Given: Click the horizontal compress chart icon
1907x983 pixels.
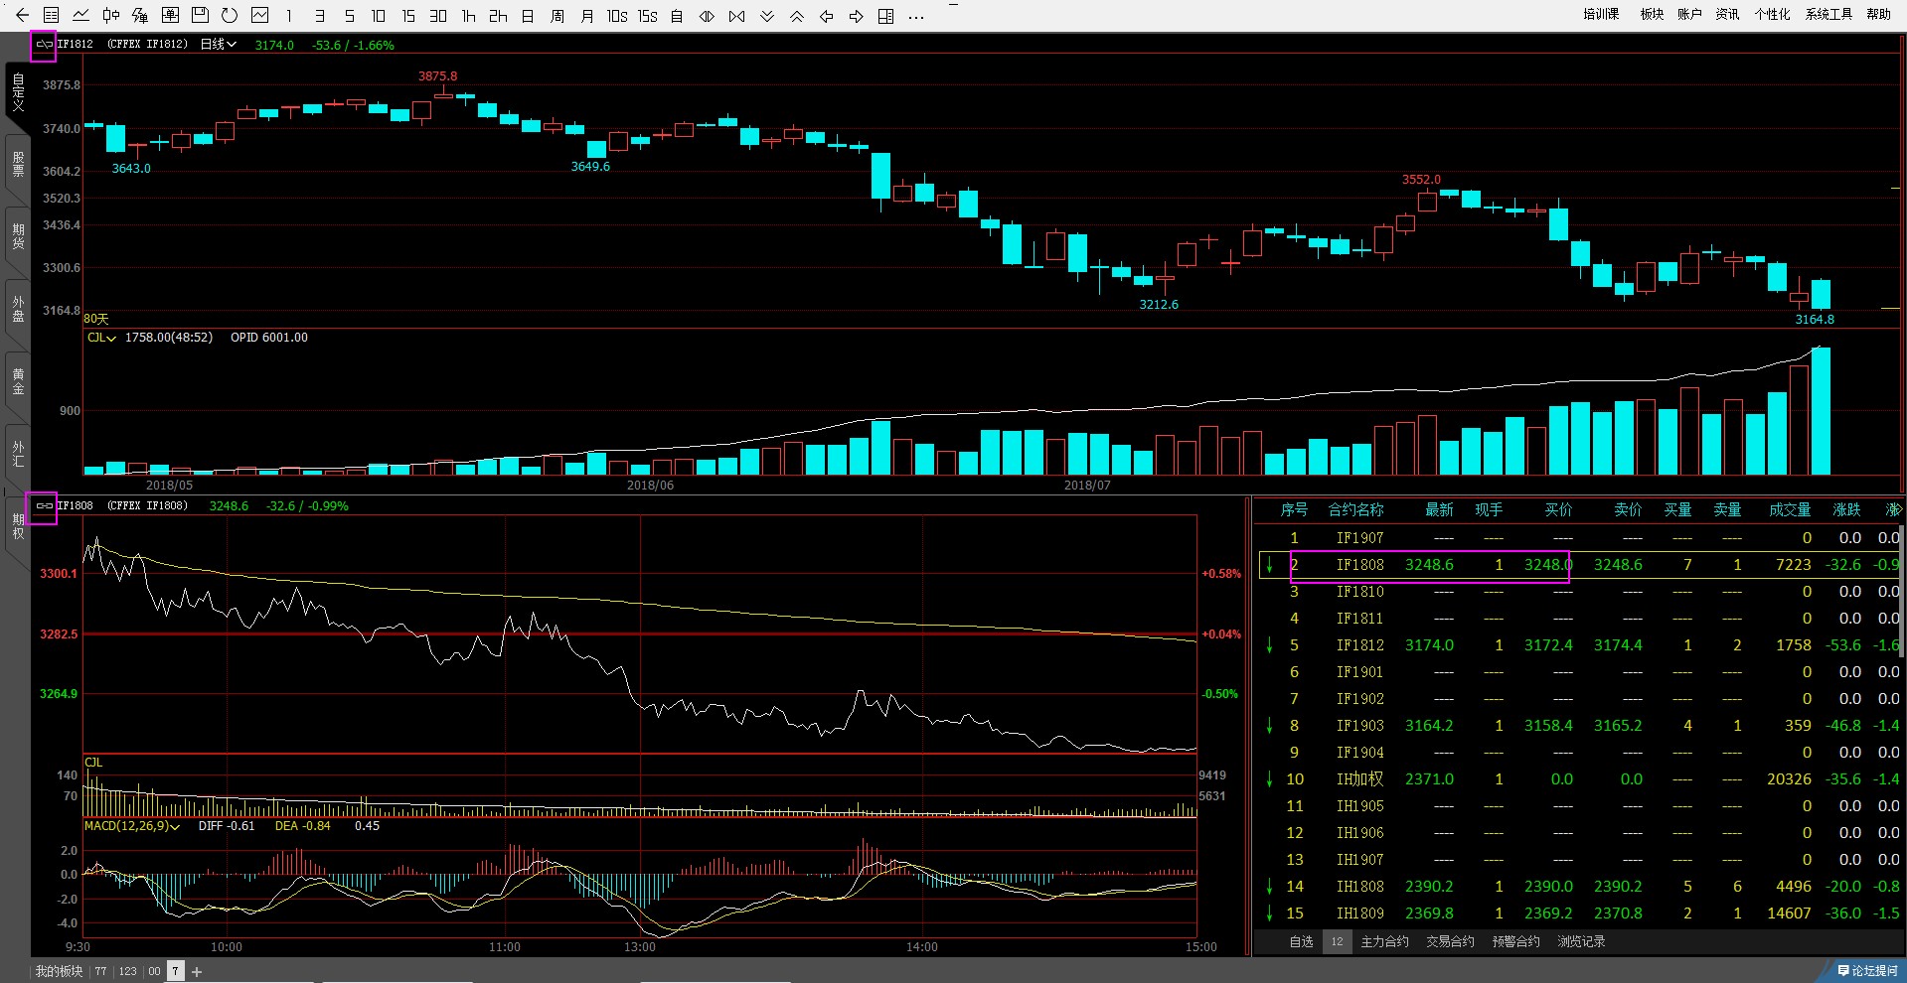Looking at the screenshot, I should [x=736, y=16].
